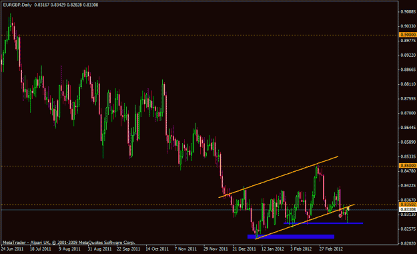Image resolution: width=417 pixels, height=254 pixels.
Task: Click the 0.84780 price axis label
Action: (408, 171)
